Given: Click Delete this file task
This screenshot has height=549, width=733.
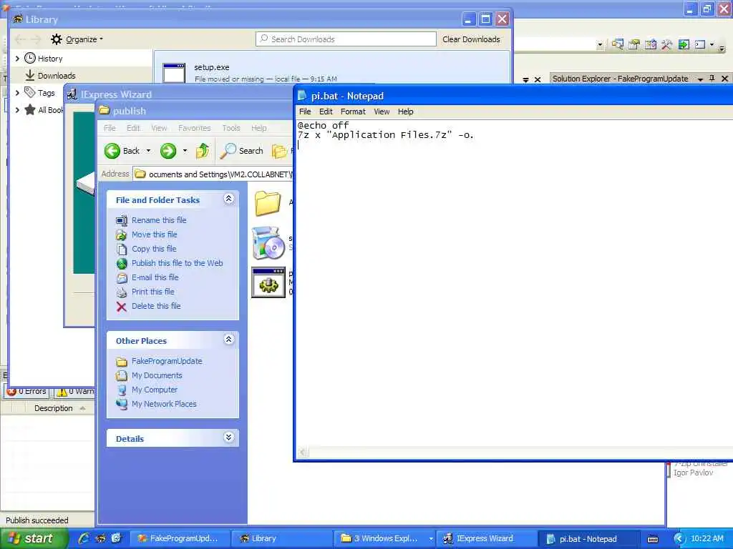Looking at the screenshot, I should tap(156, 306).
